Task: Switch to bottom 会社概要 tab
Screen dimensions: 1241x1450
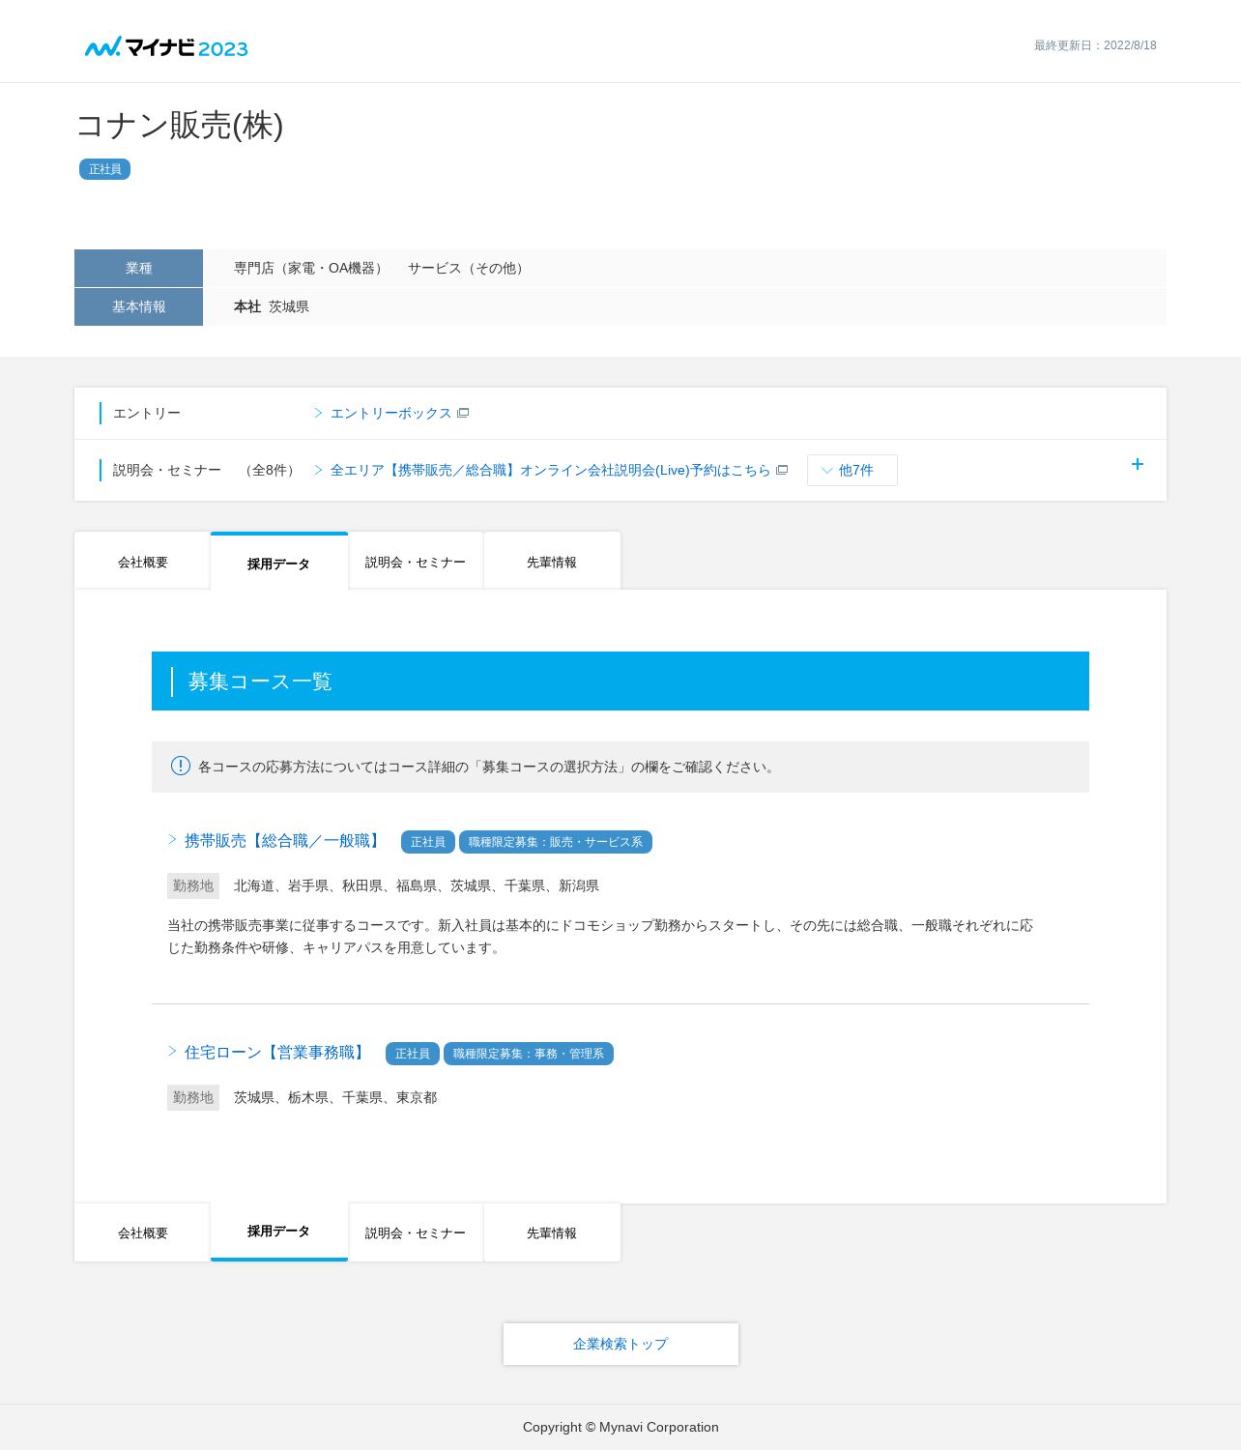Action: point(142,1232)
